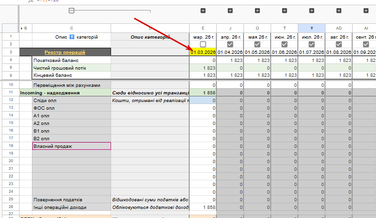Viewport: 376px width, 218px height.
Task: Click the Кошти, отримані від реалізації description cell
Action: (x=150, y=100)
